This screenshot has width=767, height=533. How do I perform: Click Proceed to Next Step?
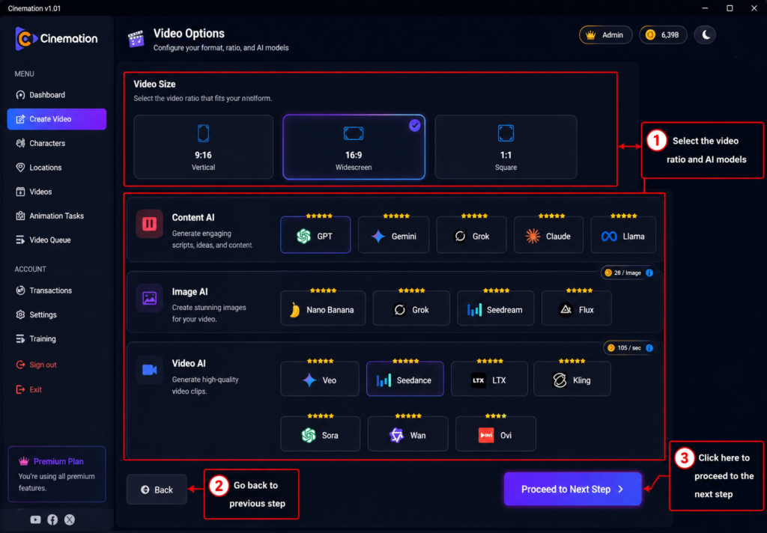point(572,489)
